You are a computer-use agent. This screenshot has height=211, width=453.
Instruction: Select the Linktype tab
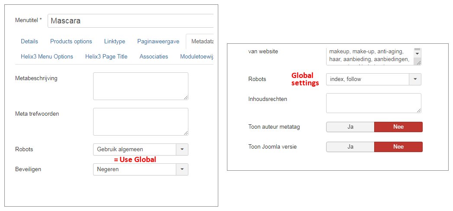115,41
